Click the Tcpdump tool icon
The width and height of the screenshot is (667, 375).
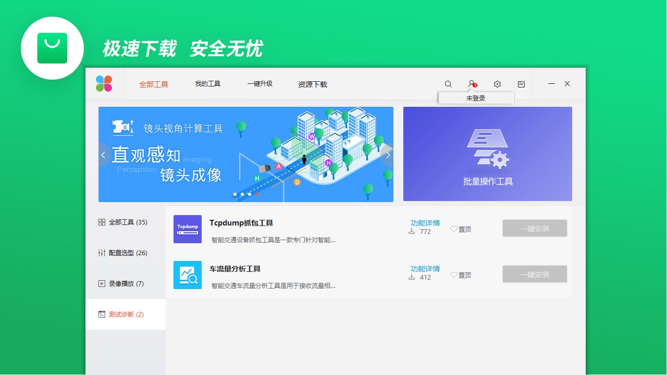coord(188,229)
